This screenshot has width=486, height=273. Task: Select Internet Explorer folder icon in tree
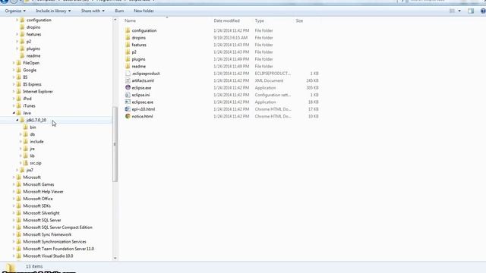[x=18, y=91]
